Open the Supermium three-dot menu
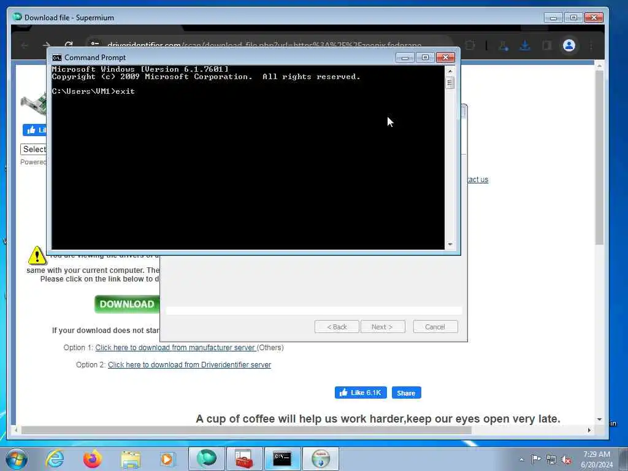 pos(591,45)
